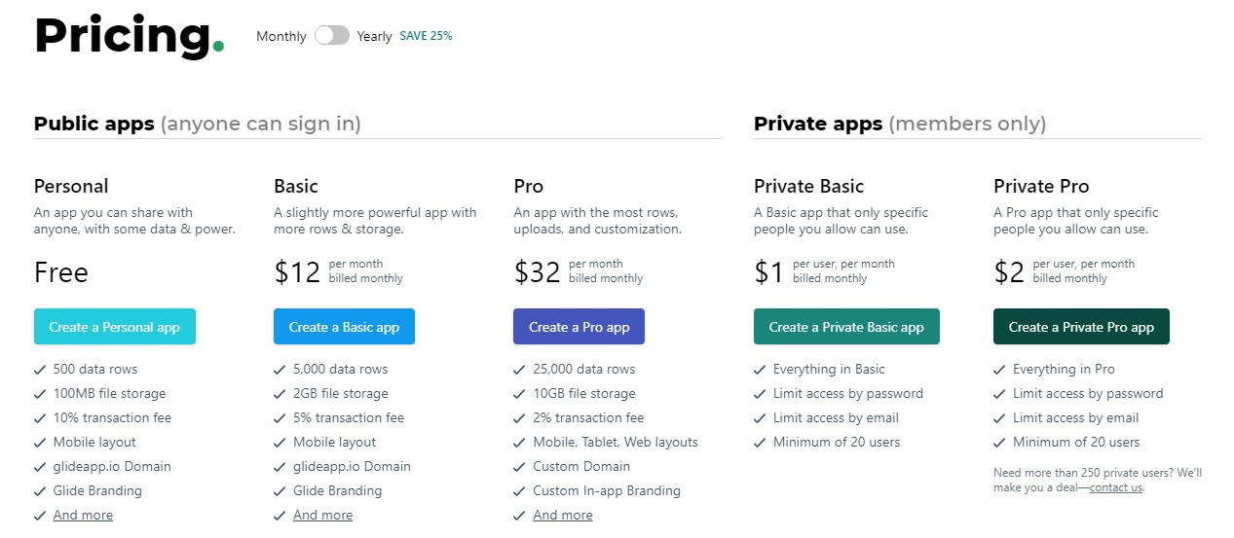Screen dimensions: 1234x538
Task: Click the Yearly billing label
Action: (x=374, y=37)
